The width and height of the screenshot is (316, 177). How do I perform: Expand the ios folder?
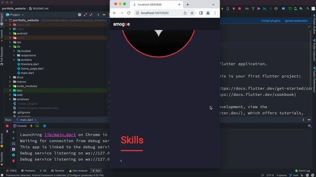10,42
